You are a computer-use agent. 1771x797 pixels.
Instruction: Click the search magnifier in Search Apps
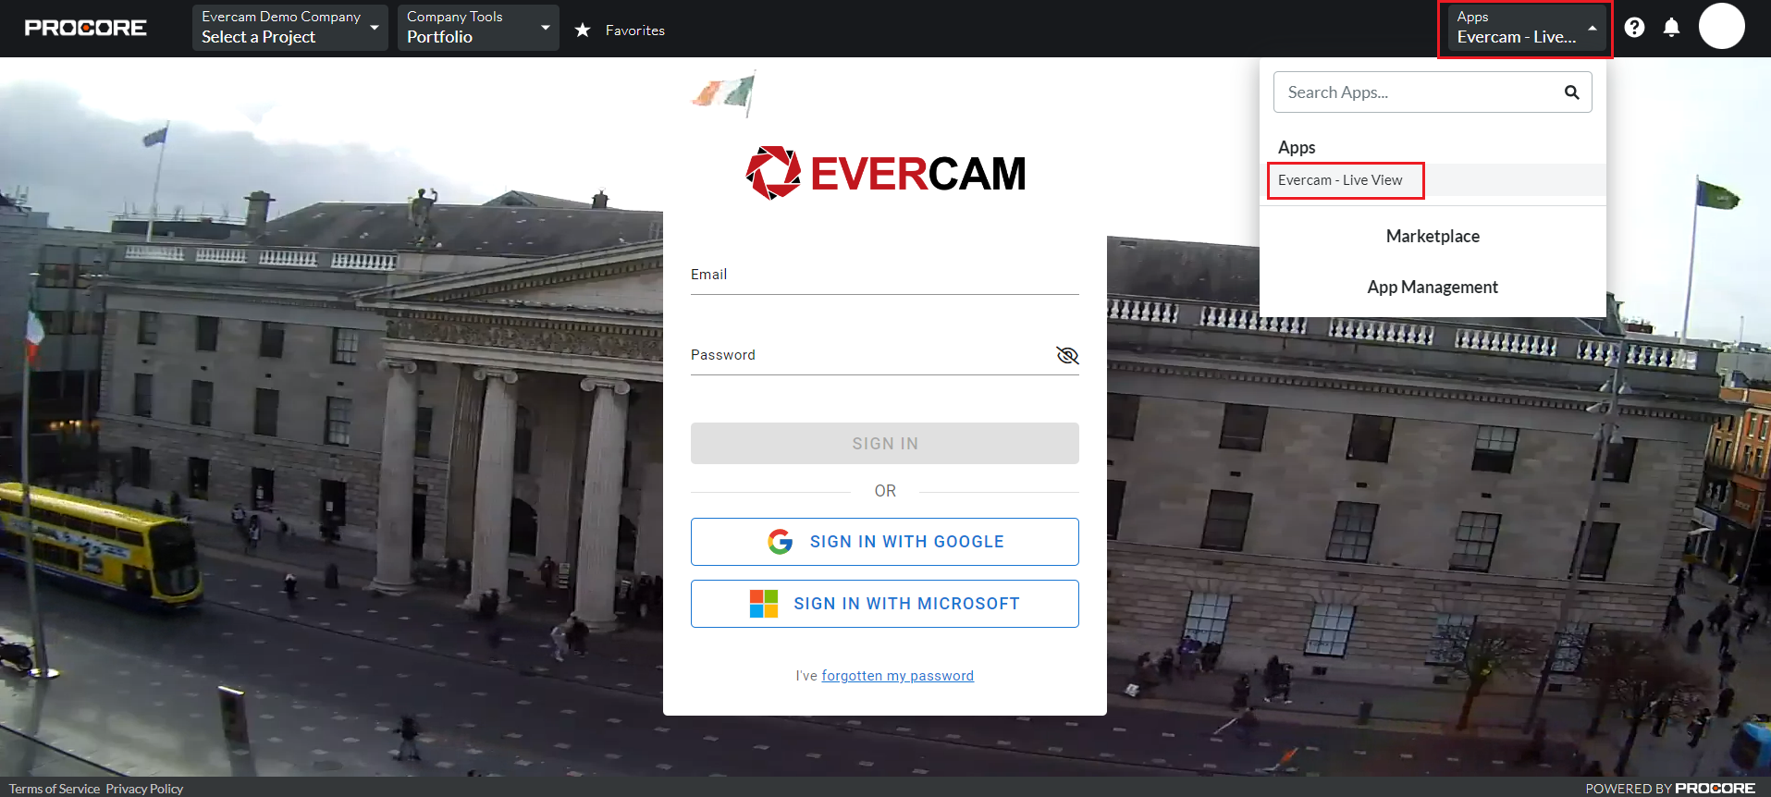coord(1571,92)
